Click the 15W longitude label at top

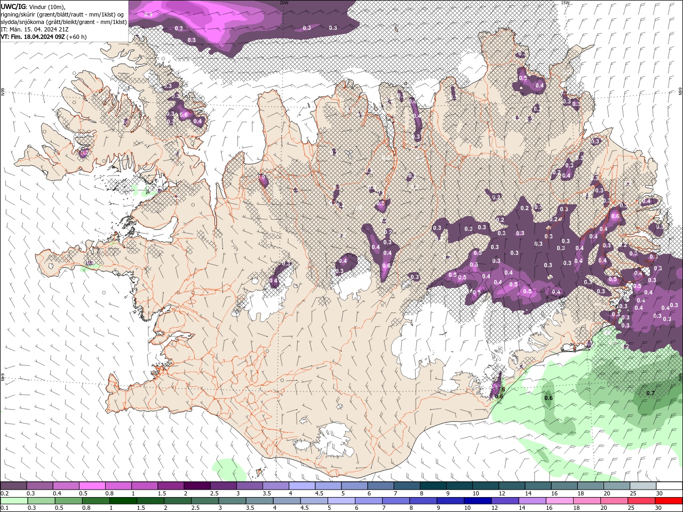click(565, 3)
